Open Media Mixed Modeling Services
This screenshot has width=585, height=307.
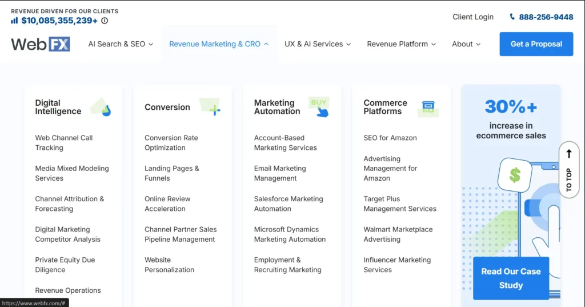click(x=72, y=173)
